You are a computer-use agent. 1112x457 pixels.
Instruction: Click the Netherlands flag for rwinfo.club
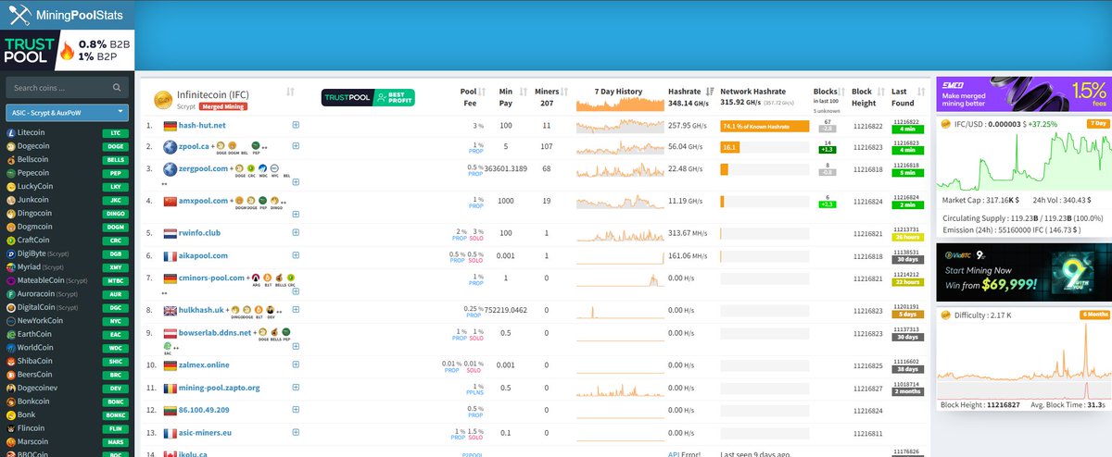point(170,233)
